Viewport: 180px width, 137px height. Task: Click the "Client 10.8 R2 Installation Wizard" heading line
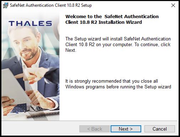104,22
